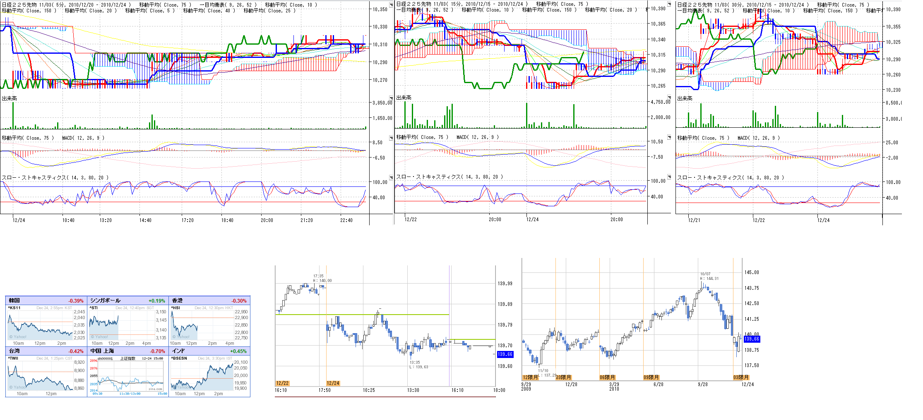The image size is (923, 420).
Task: Click the arrow icon beside the 15-minute main chart
Action: pyautogui.click(x=669, y=4)
